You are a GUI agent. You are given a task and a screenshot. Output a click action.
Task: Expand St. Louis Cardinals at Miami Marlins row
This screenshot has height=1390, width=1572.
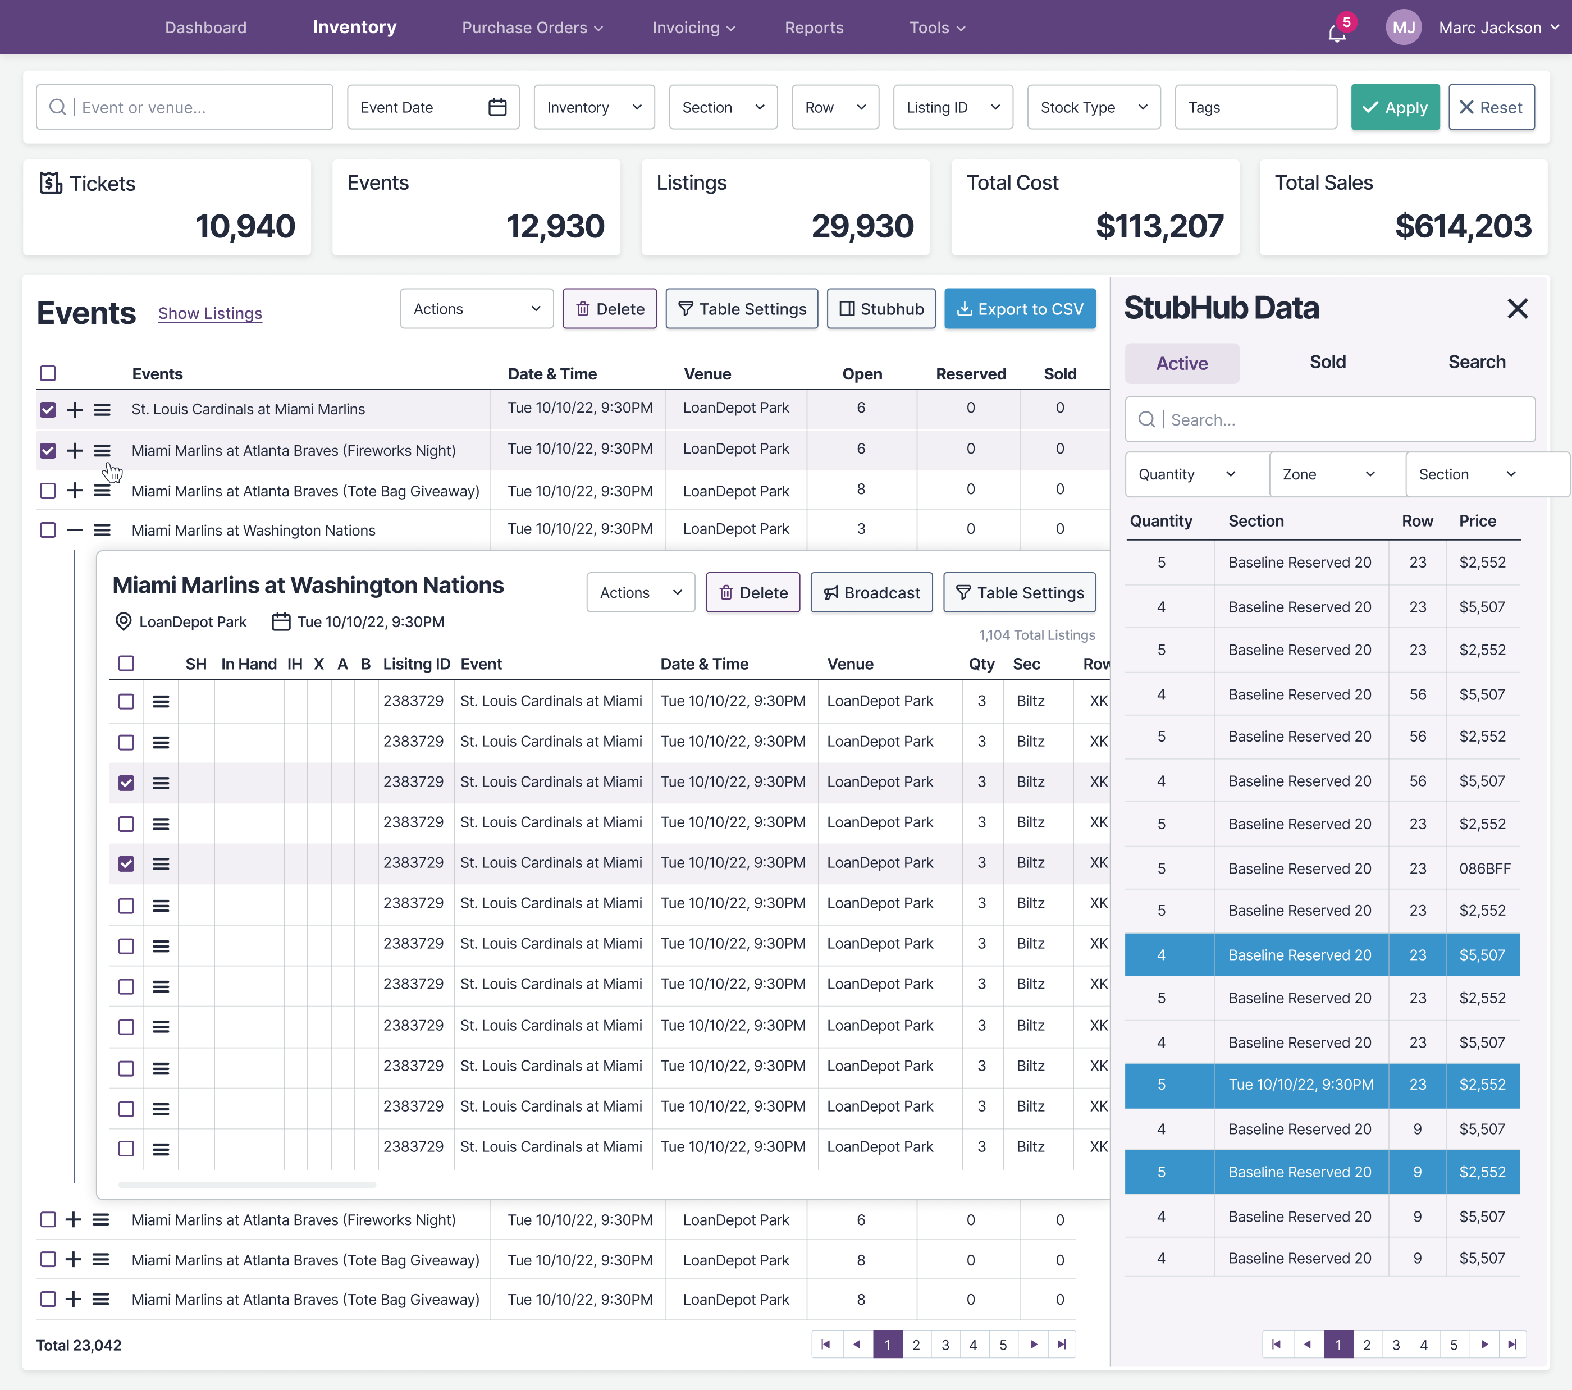(75, 409)
